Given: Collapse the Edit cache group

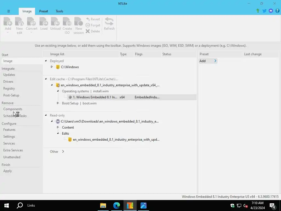Looking at the screenshot, I should pos(46,79).
